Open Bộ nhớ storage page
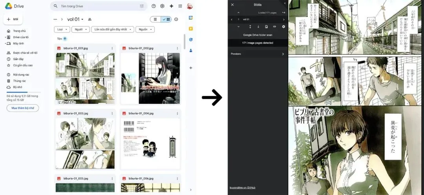The width and height of the screenshot is (424, 195). (18, 87)
